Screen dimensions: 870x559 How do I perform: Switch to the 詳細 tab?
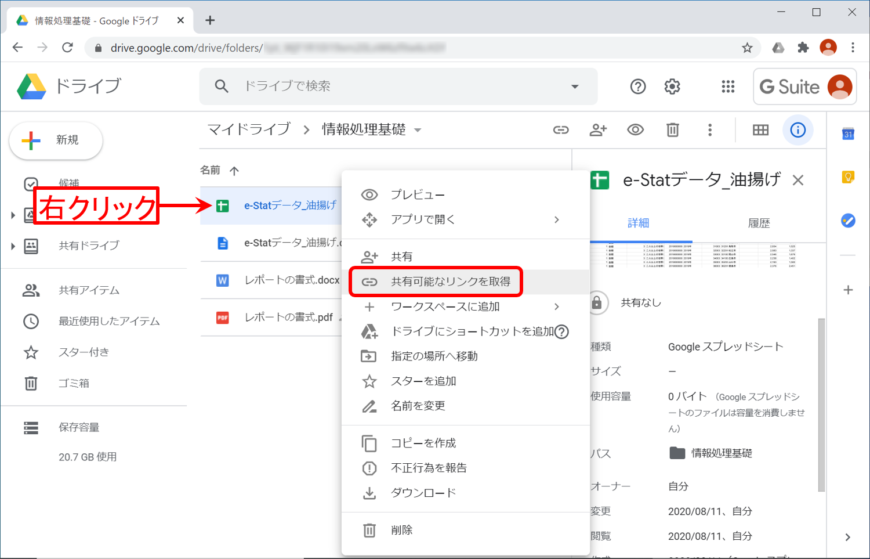point(639,223)
